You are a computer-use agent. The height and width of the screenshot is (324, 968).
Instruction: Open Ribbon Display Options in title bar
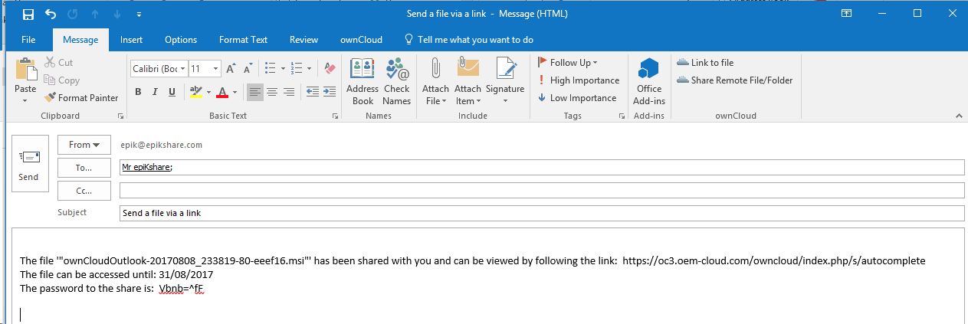pos(846,14)
